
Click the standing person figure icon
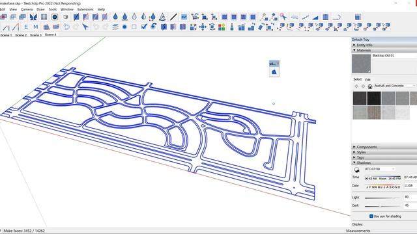coord(232,27)
